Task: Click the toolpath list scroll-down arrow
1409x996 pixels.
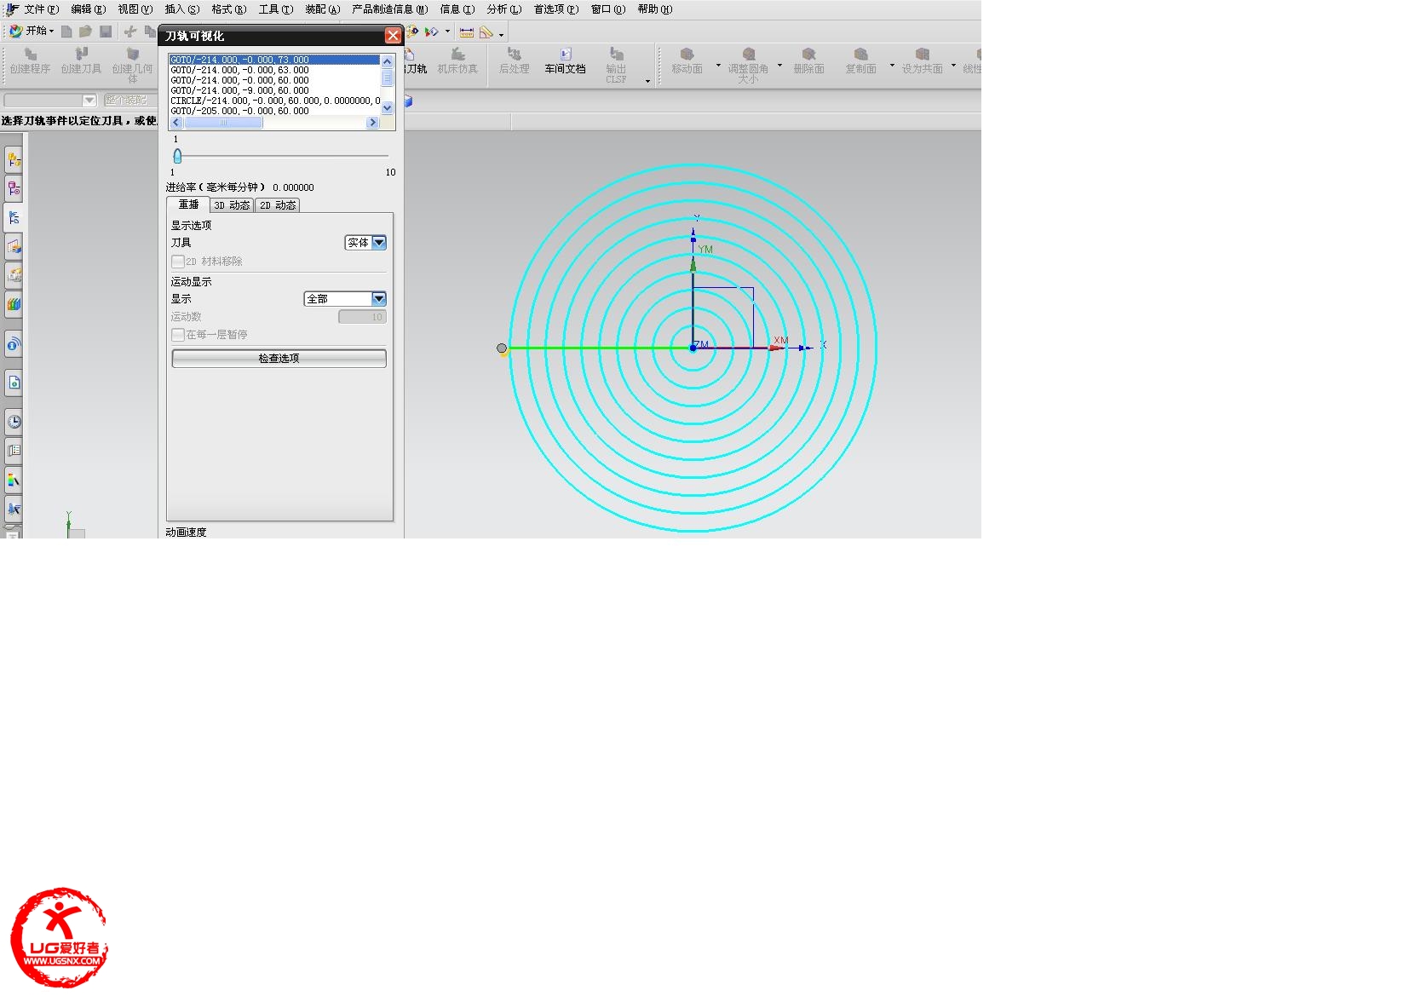Action: pyautogui.click(x=387, y=108)
